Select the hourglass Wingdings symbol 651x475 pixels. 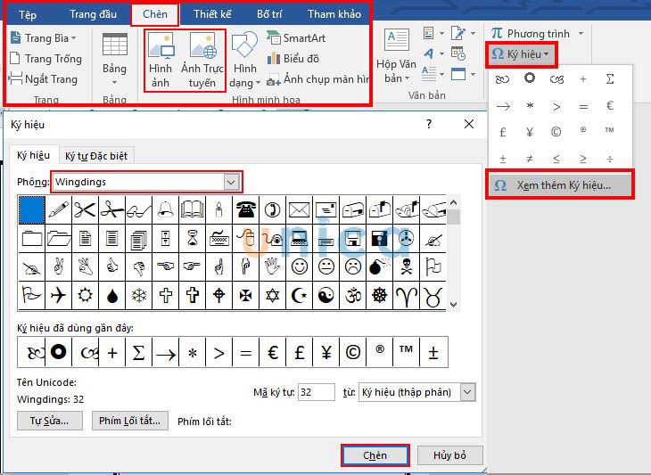tap(193, 239)
